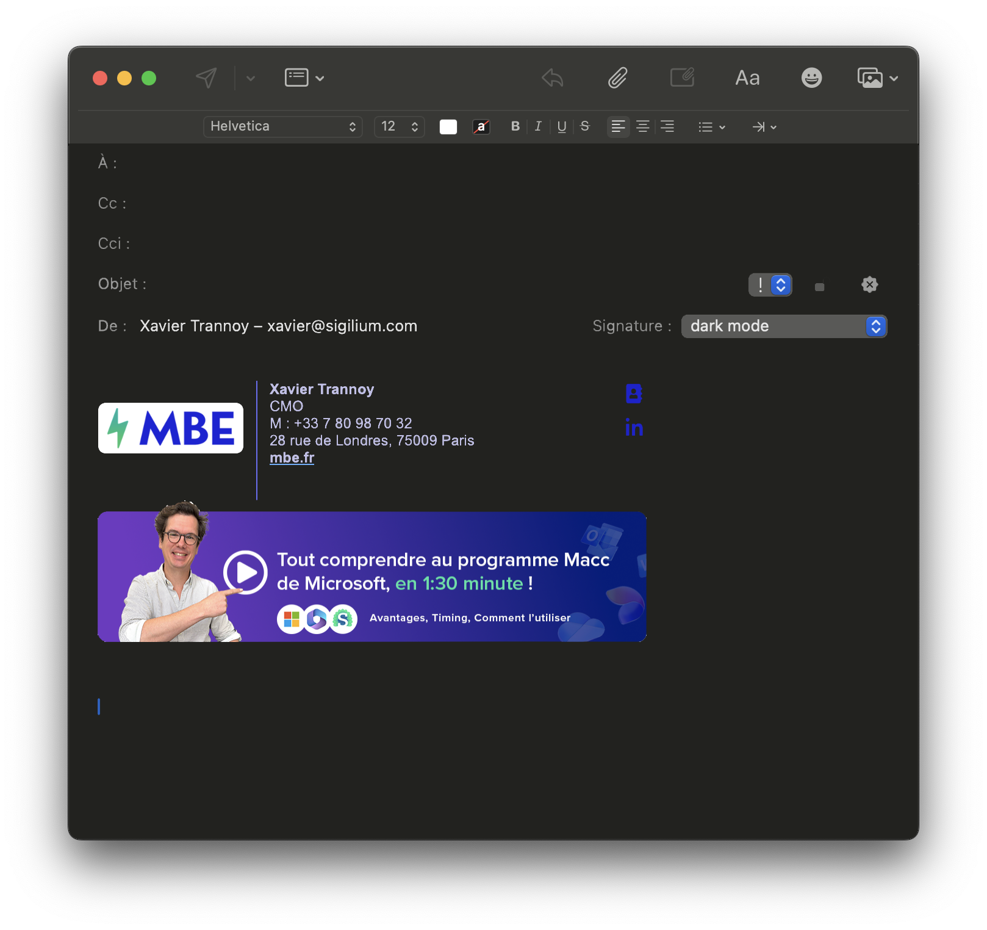Image resolution: width=987 pixels, height=930 pixels.
Task: Click the small square icon beside priority
Action: click(x=820, y=287)
